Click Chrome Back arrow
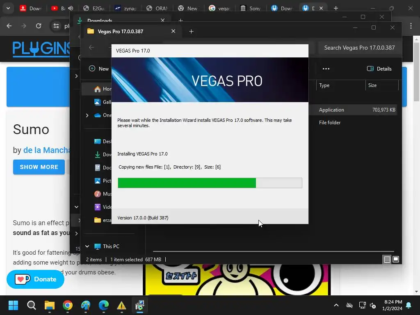Screen dimensions: 420x315 pos(9,26)
